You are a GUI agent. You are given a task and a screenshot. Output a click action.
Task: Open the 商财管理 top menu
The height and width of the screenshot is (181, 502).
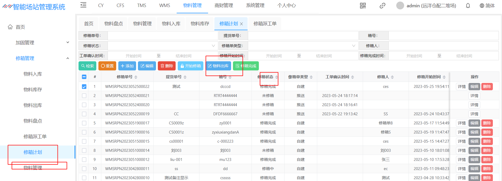(224, 5)
